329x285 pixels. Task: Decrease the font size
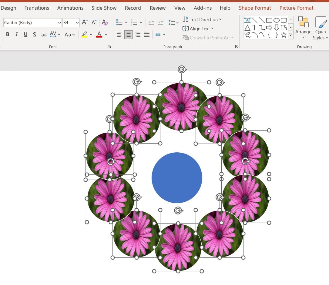[94, 22]
